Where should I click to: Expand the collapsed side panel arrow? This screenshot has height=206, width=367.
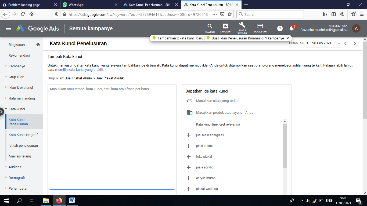(2, 112)
